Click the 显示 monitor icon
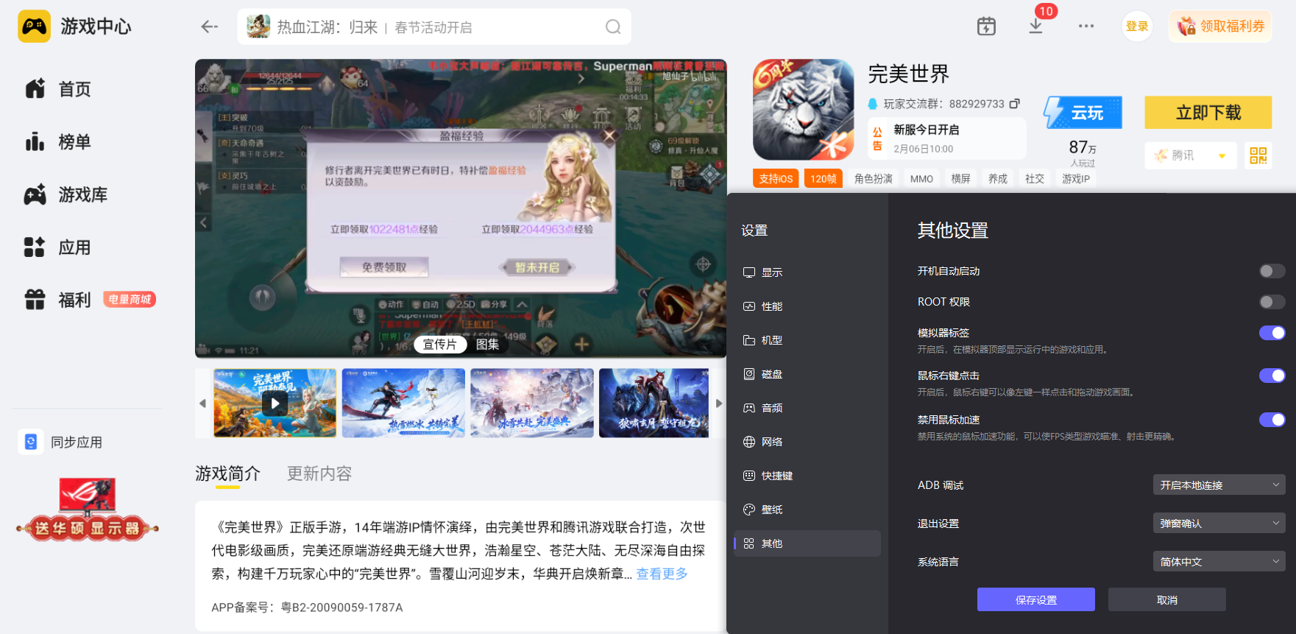The image size is (1296, 634). [x=749, y=272]
